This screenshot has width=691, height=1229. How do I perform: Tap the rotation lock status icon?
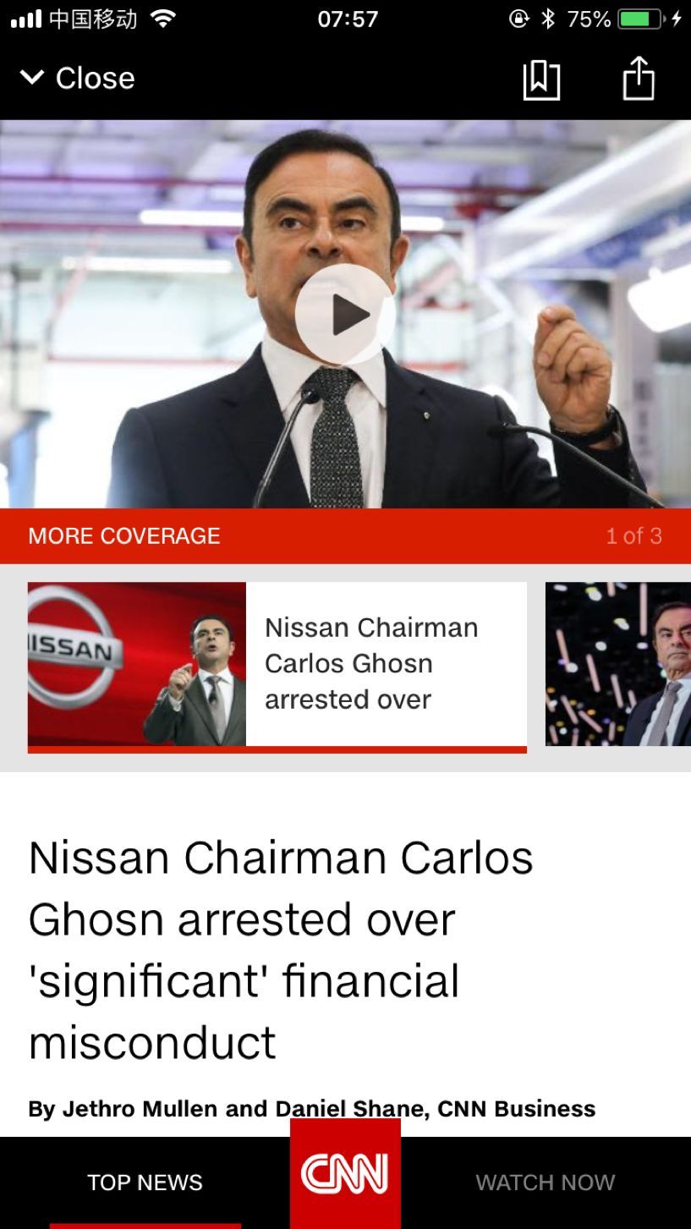(519, 19)
